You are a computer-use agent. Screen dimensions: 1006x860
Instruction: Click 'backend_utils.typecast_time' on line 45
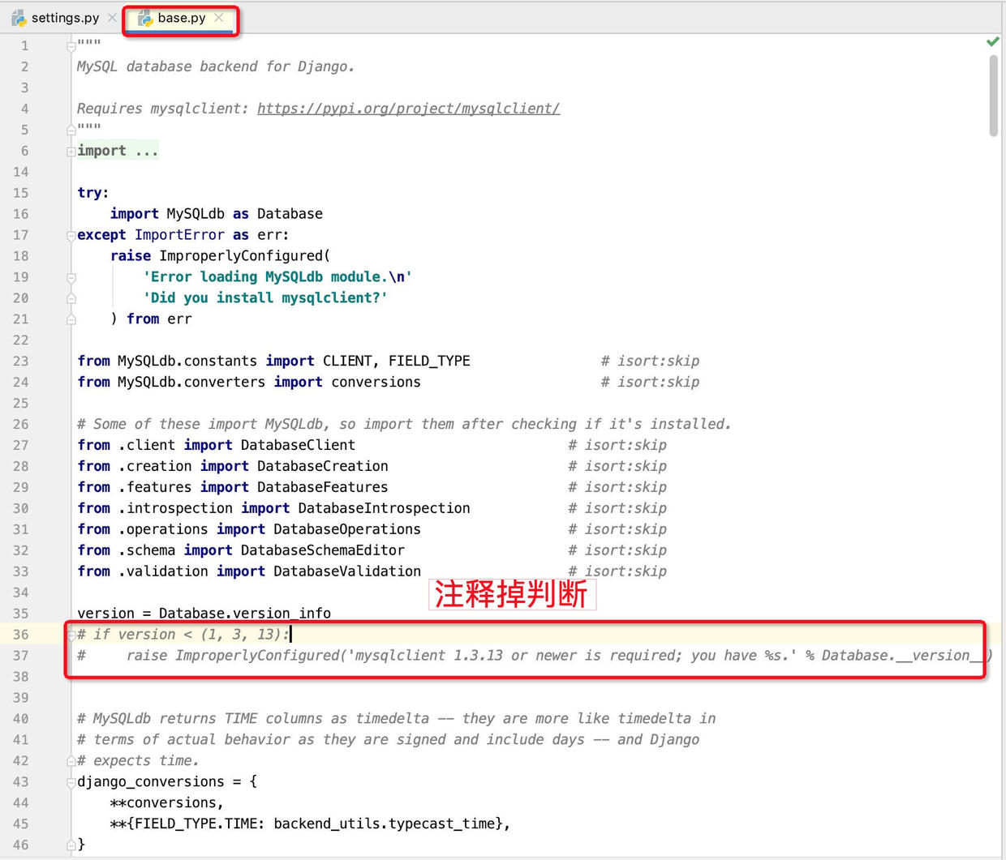pyautogui.click(x=384, y=824)
